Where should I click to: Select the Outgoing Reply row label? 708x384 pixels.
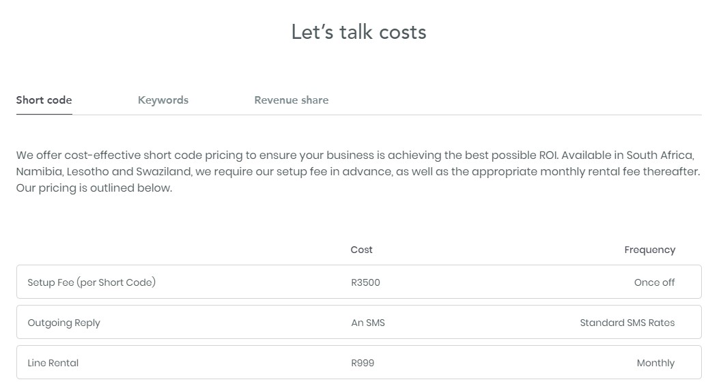63,323
